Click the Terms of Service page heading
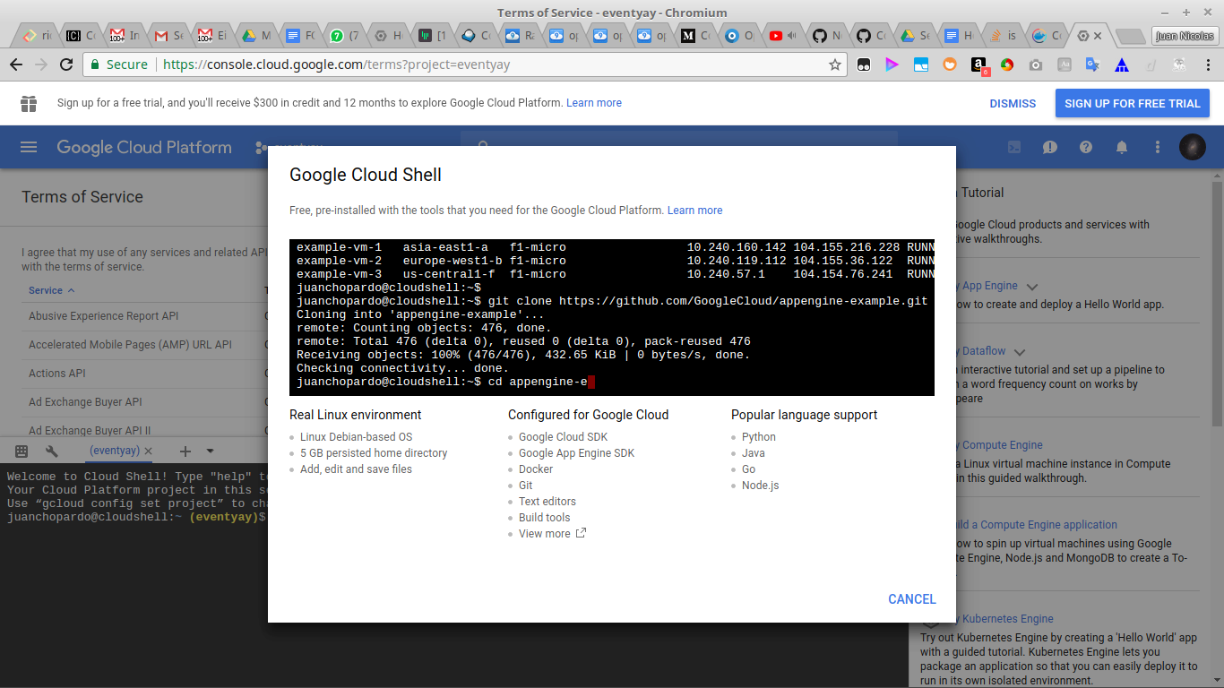The height and width of the screenshot is (688, 1224). (x=82, y=197)
